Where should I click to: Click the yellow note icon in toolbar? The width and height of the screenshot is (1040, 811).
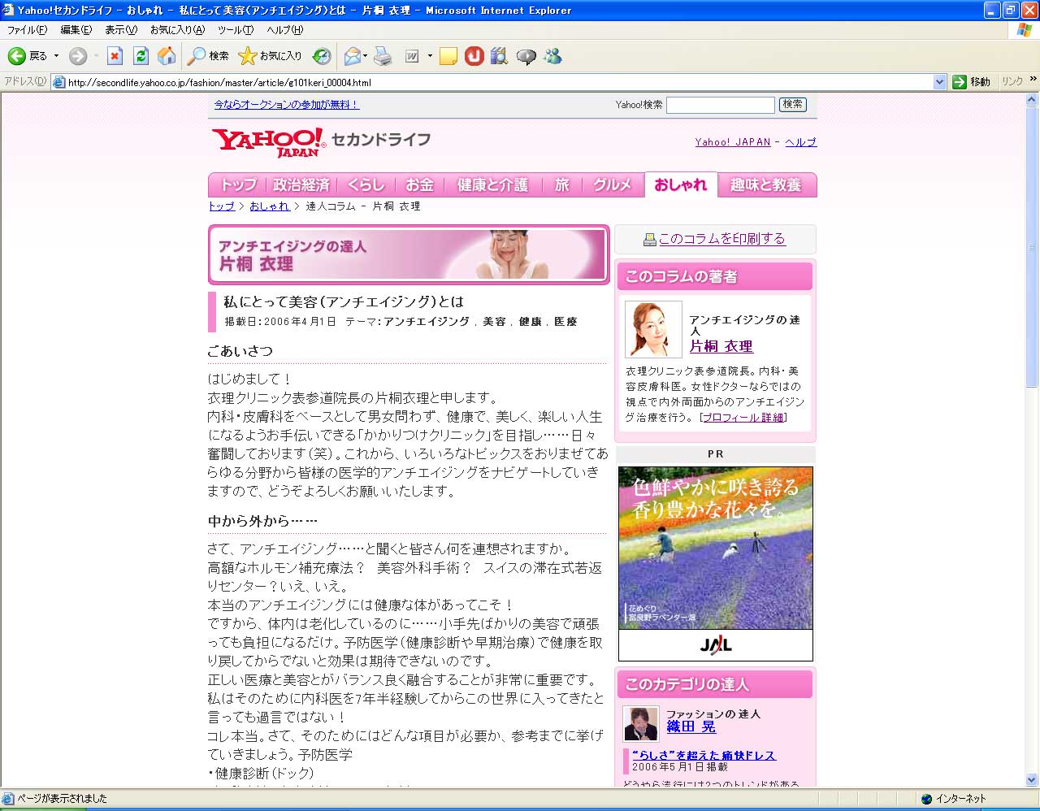(448, 56)
